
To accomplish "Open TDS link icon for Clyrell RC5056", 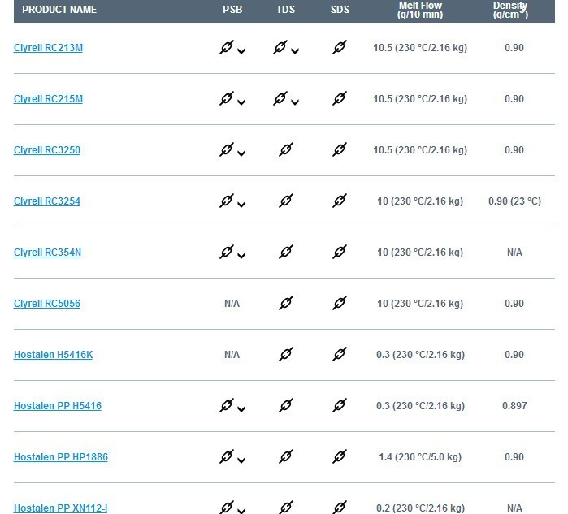I will tap(285, 304).
